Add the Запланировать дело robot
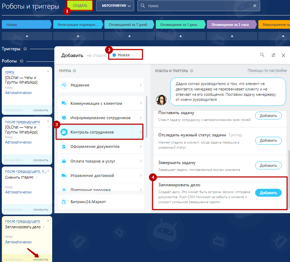The height and width of the screenshot is (262, 290). [x=268, y=193]
